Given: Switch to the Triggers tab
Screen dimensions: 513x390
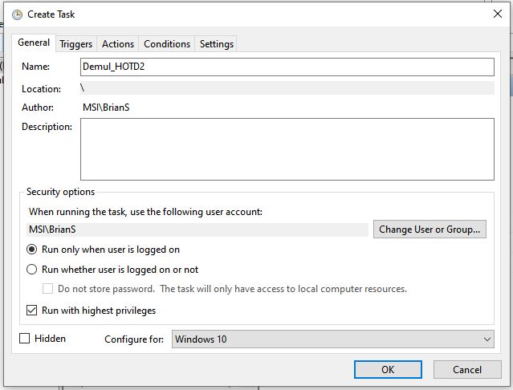Looking at the screenshot, I should point(76,44).
